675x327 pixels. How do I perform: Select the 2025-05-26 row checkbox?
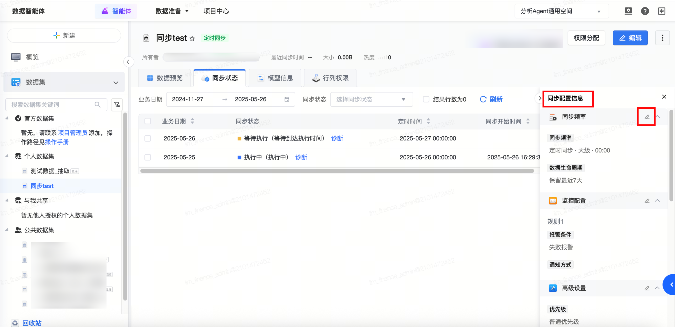click(x=148, y=138)
